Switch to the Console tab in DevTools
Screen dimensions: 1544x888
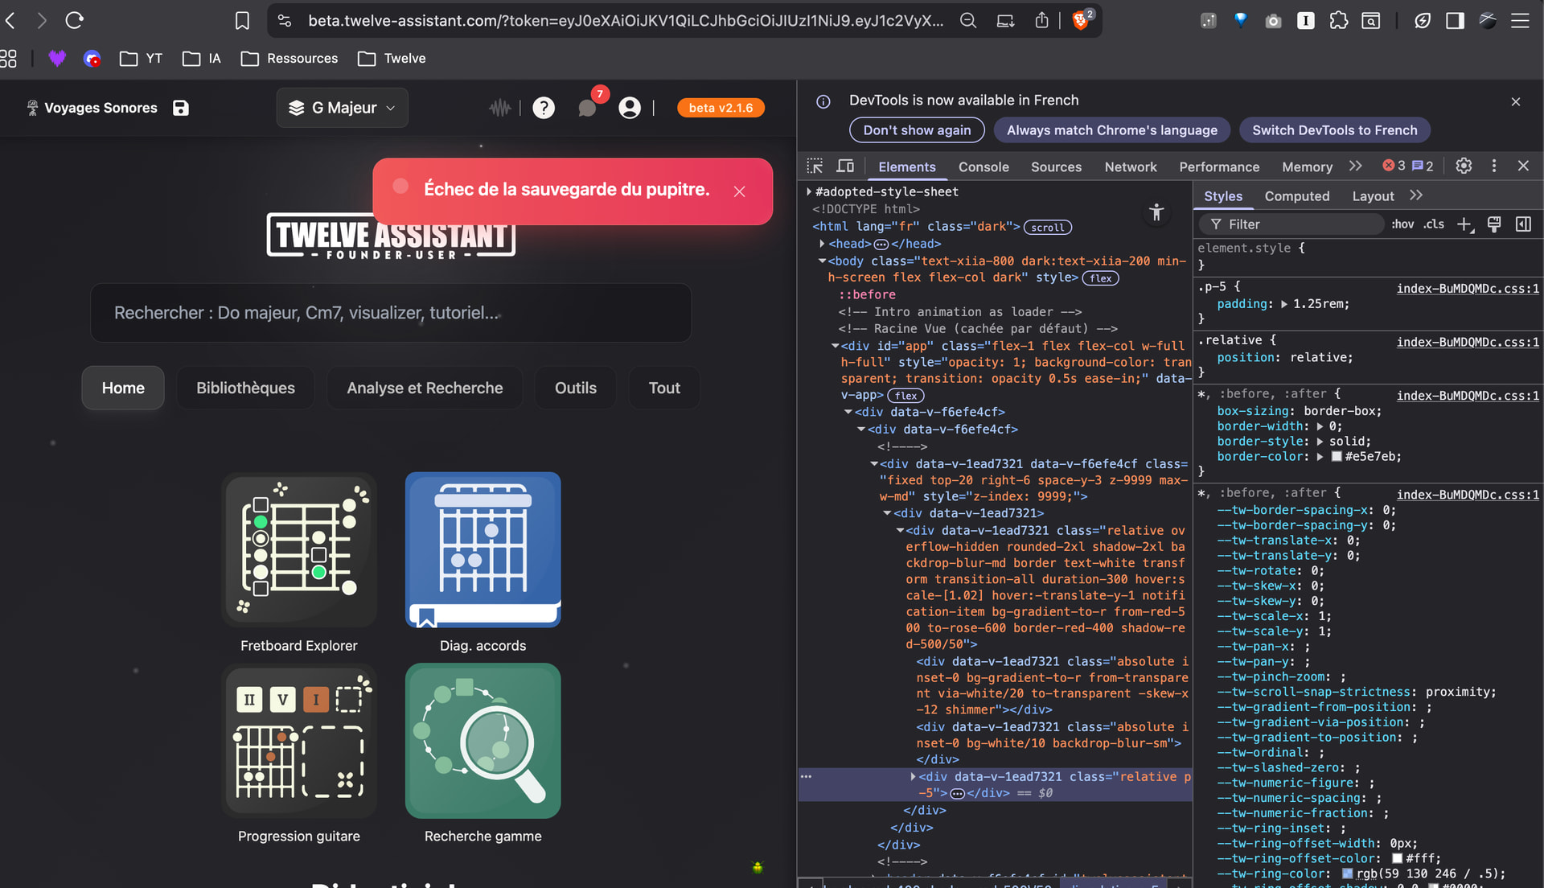point(983,166)
